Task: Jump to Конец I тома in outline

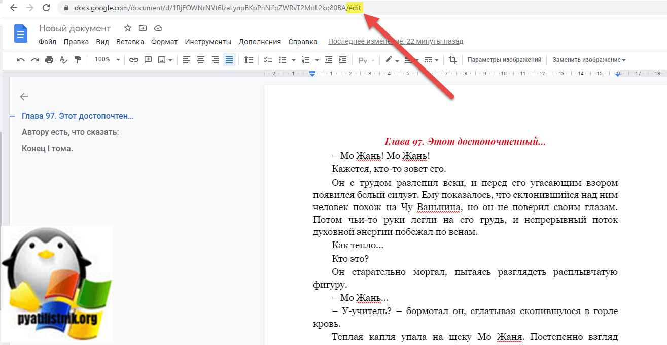Action: pos(47,149)
